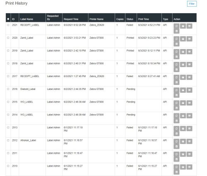Click the window-style action icon for ID 2520
This screenshot has width=207, height=176.
coord(183,39)
